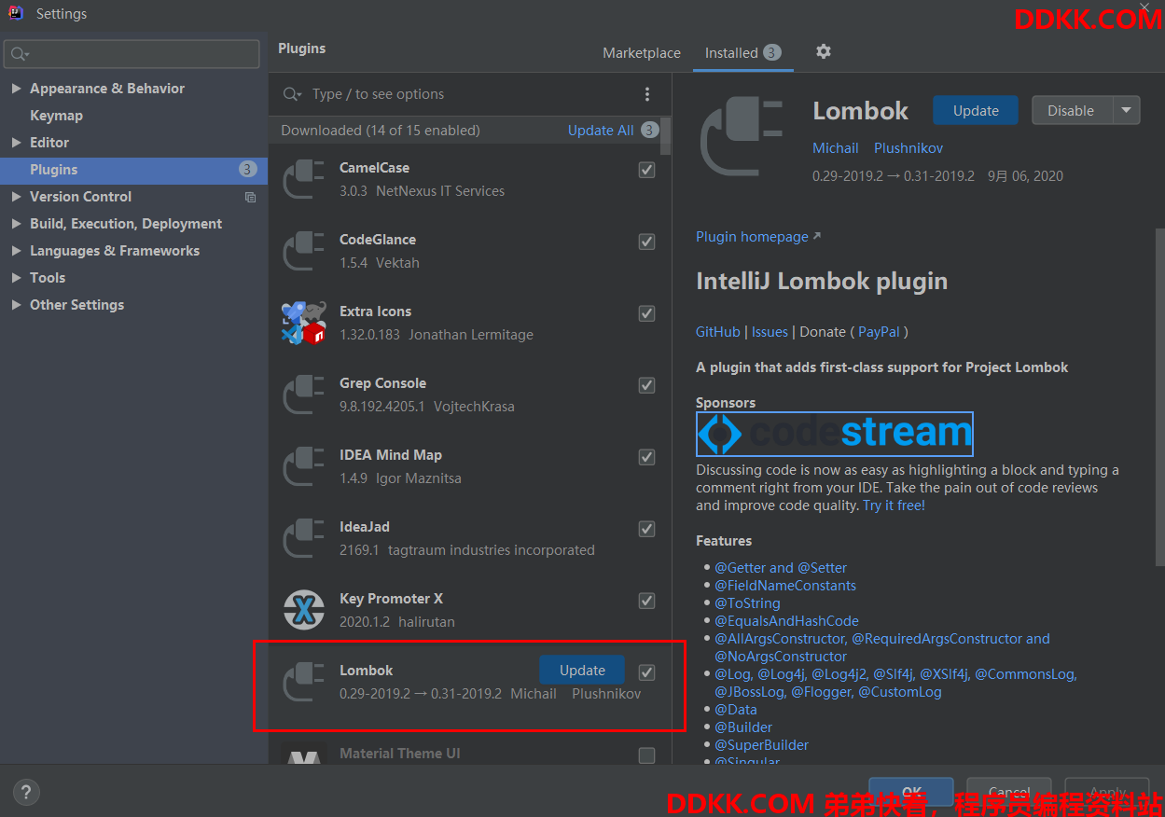This screenshot has width=1165, height=817.
Task: Open the GitHub link
Action: [x=718, y=332]
